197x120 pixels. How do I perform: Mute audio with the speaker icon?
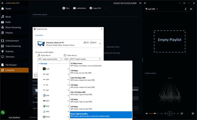point(147,114)
